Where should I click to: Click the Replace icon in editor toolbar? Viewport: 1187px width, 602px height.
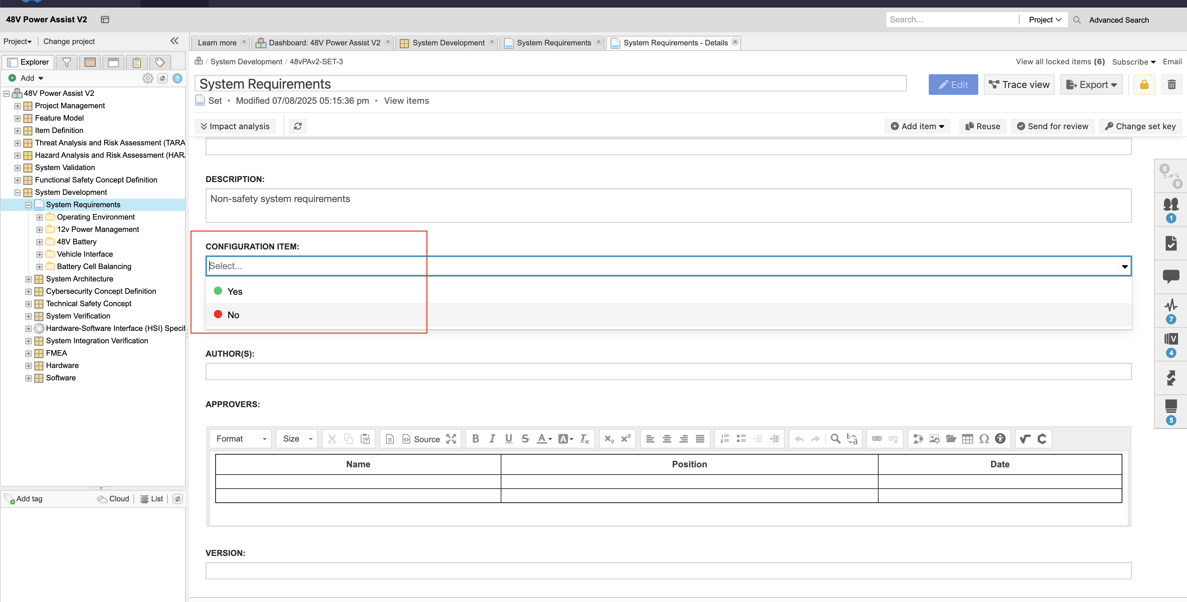(x=852, y=438)
